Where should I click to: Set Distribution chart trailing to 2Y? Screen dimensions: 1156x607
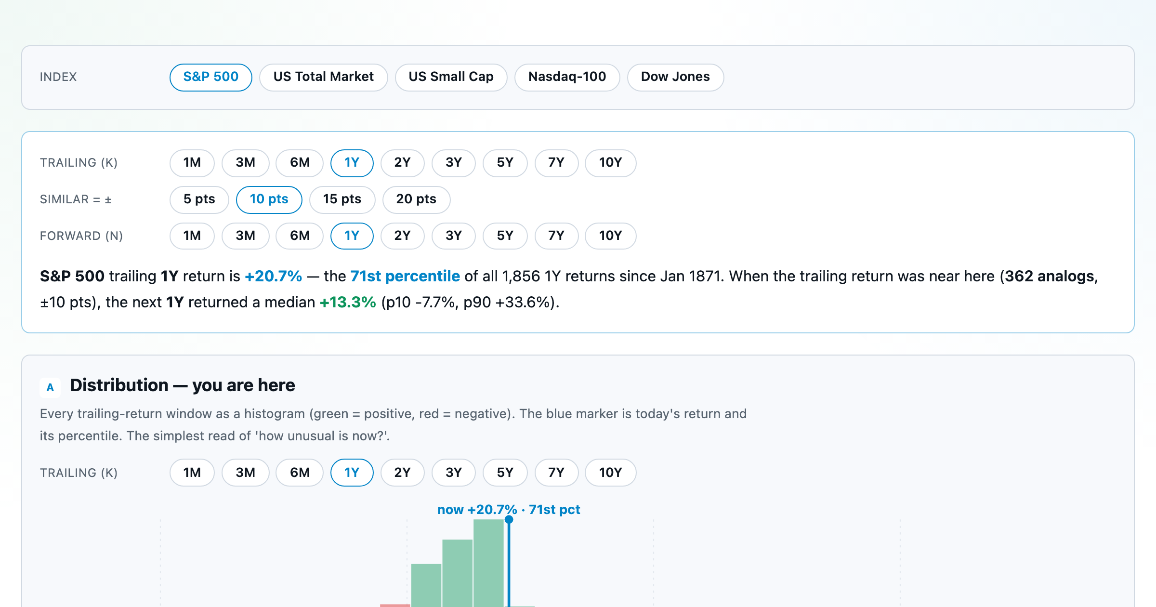pyautogui.click(x=403, y=473)
